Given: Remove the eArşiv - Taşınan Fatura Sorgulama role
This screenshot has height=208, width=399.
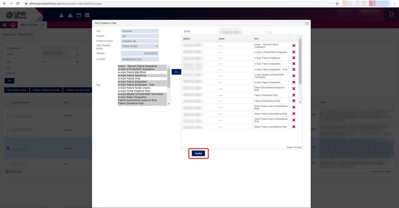Looking at the screenshot, I should pyautogui.click(x=294, y=46).
